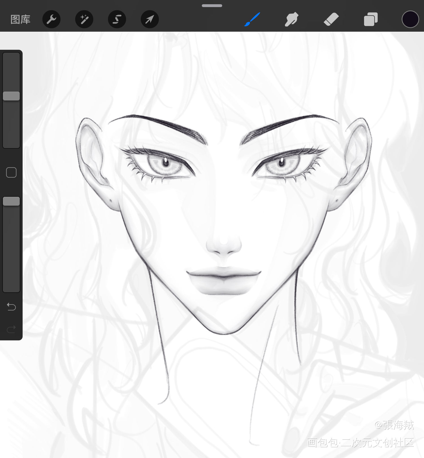Select the Brush tool
Image resolution: width=424 pixels, height=458 pixels.
pyautogui.click(x=252, y=19)
